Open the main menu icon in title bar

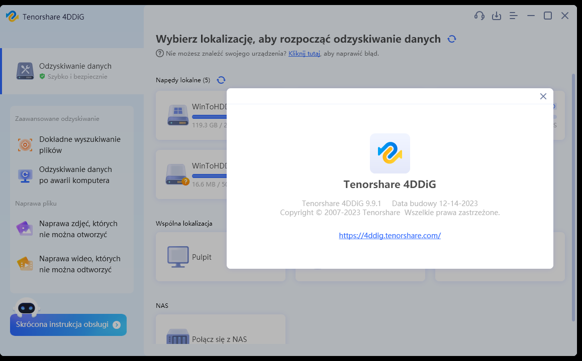point(513,16)
